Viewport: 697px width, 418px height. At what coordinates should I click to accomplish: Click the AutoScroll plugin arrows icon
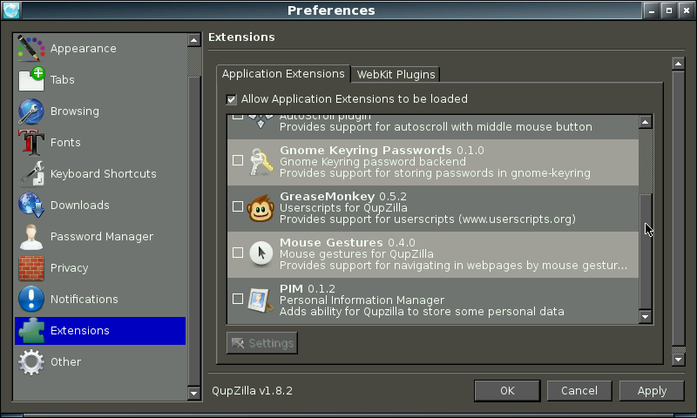click(x=261, y=121)
